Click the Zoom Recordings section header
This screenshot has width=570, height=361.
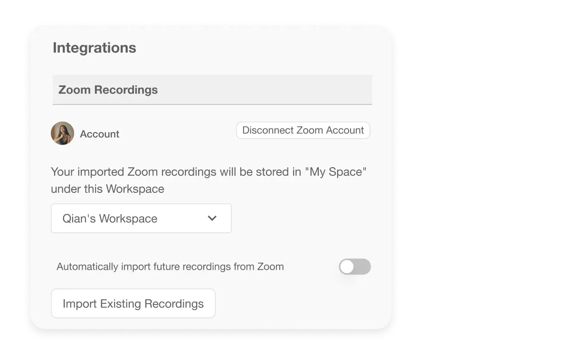108,89
